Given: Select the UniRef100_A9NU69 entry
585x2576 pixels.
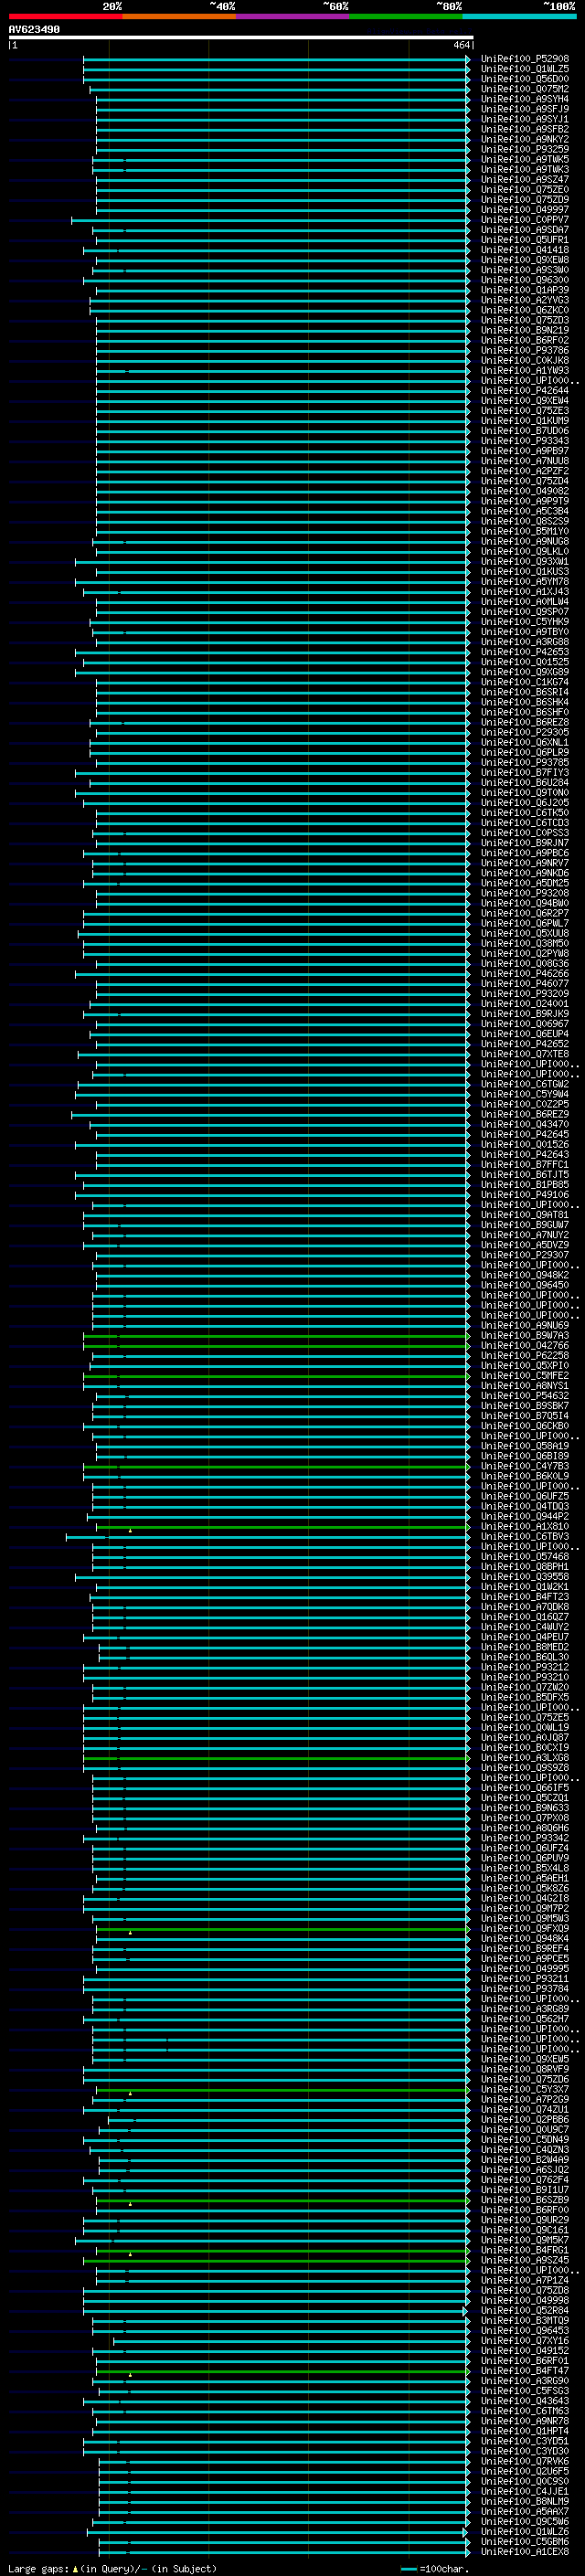Looking at the screenshot, I should 525,1326.
